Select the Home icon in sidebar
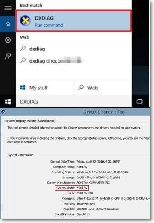Viewport: 154px width, 223px height. click(8, 24)
